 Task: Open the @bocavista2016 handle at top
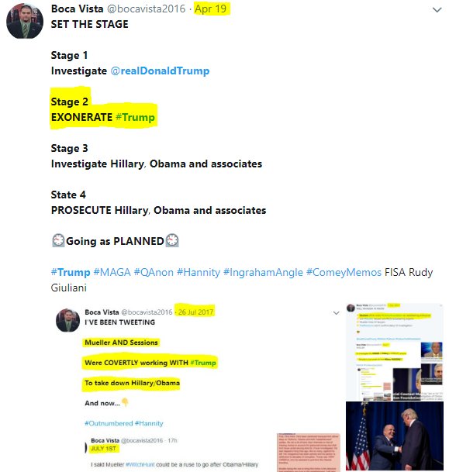click(x=146, y=9)
